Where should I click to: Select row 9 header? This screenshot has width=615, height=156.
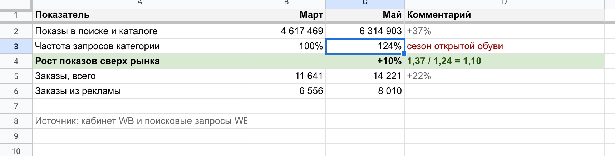16,136
